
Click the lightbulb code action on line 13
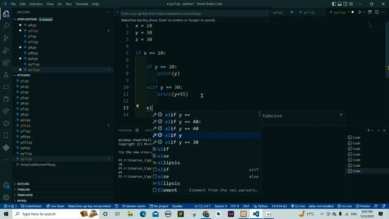(x=137, y=106)
